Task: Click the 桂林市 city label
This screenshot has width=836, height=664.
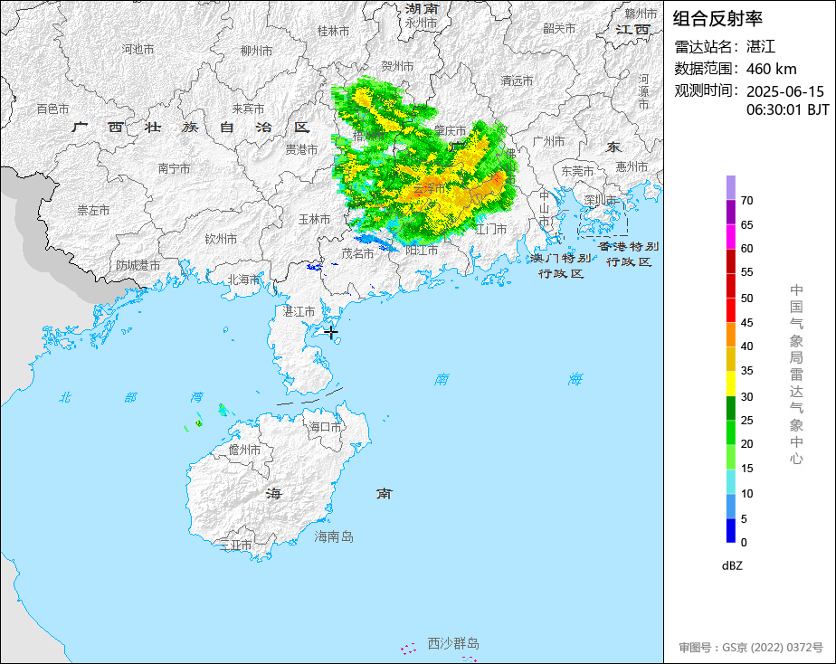Action: click(x=333, y=32)
